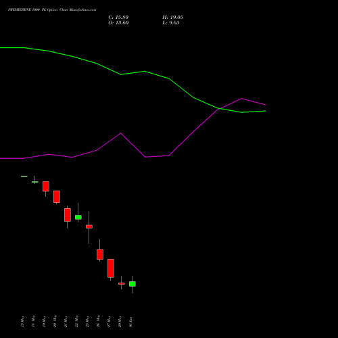Select the 29 May date label

coord(120,321)
